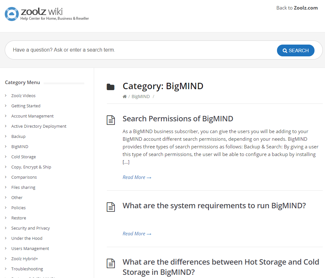Read More under Search Permissions article
The height and width of the screenshot is (278, 325).
click(137, 177)
